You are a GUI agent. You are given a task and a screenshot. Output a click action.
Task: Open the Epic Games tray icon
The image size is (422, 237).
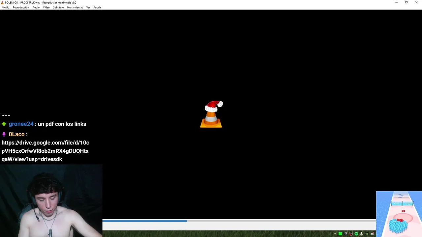pyautogui.click(x=346, y=234)
